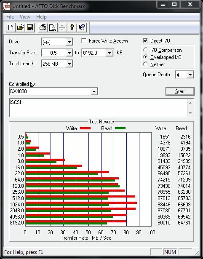Click into the iSCSI description text box
The image size is (203, 259).
coord(98,108)
